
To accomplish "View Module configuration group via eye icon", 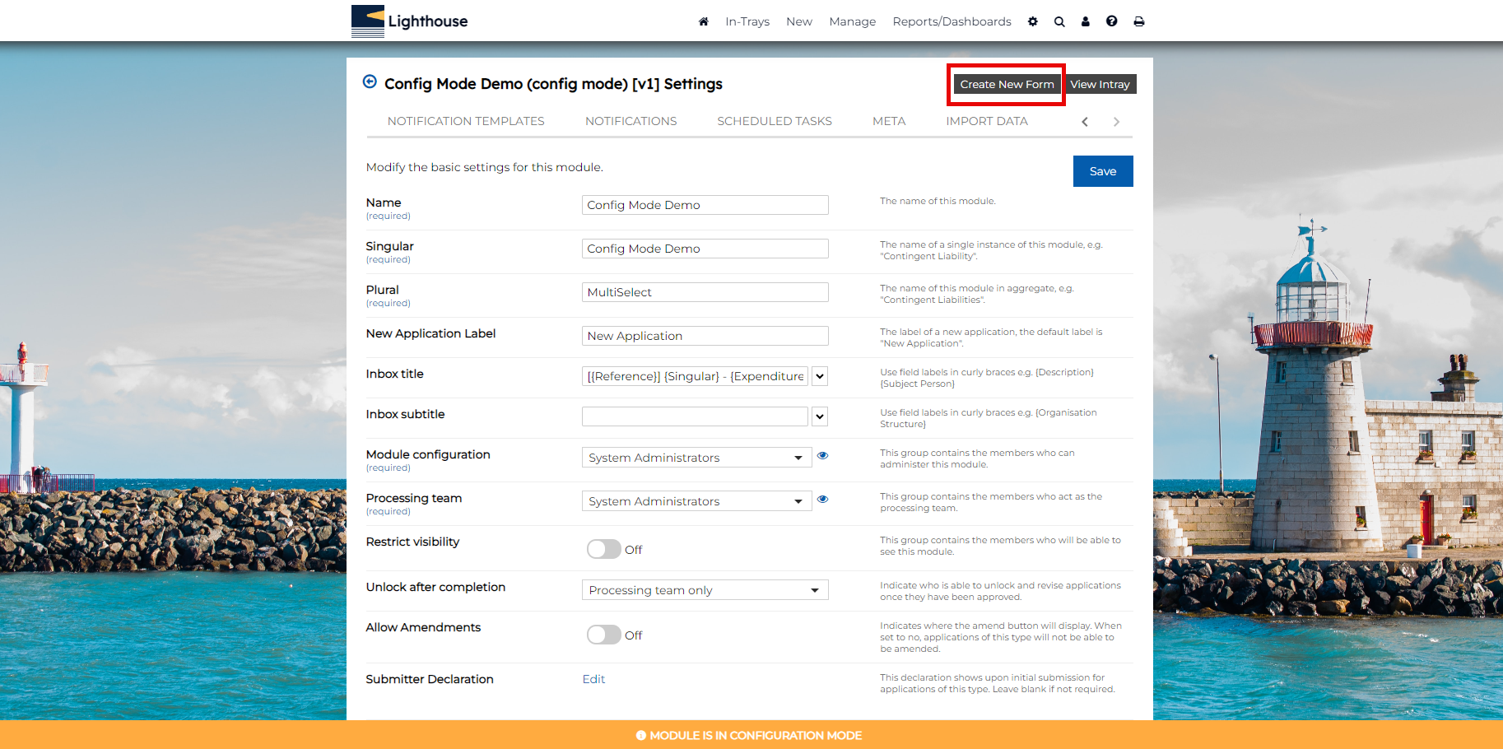I will [822, 456].
